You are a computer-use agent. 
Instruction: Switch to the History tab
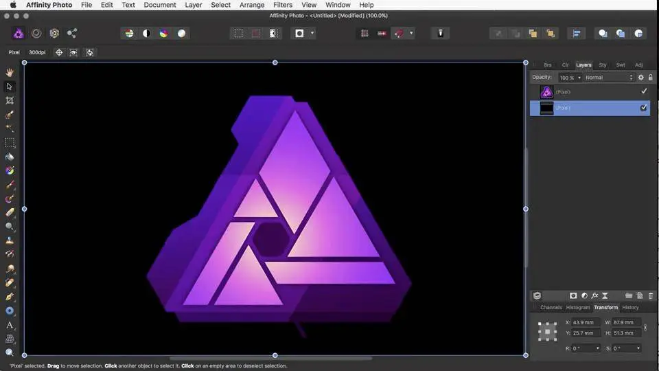(630, 308)
